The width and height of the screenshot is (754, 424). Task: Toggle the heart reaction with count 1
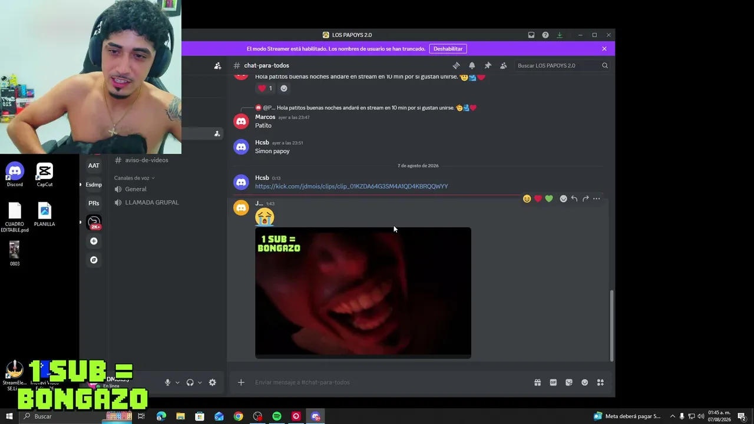coord(265,88)
